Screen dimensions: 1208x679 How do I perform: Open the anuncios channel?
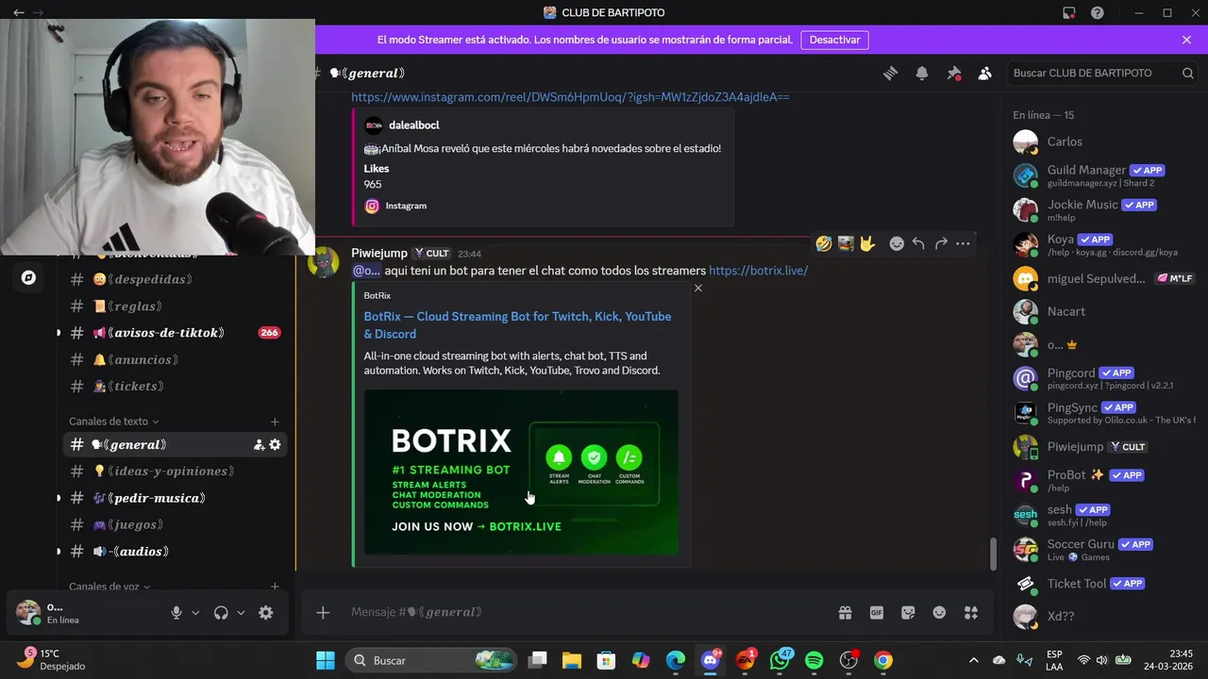[x=176, y=359]
